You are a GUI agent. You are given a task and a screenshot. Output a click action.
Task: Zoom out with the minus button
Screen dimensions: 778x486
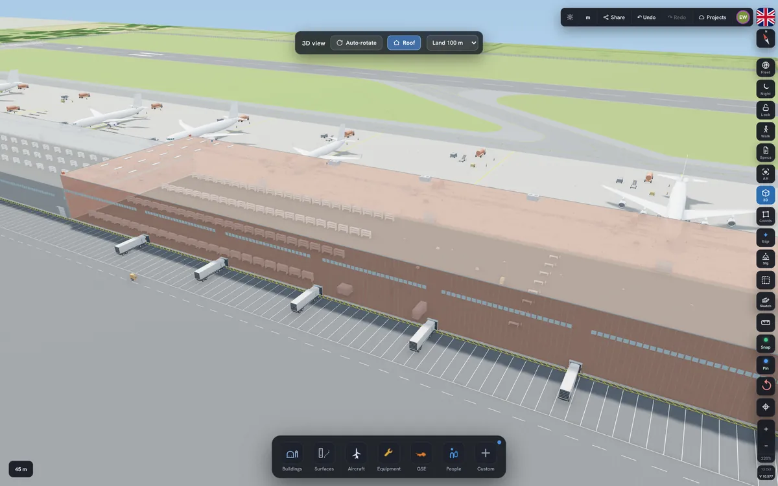tap(766, 445)
